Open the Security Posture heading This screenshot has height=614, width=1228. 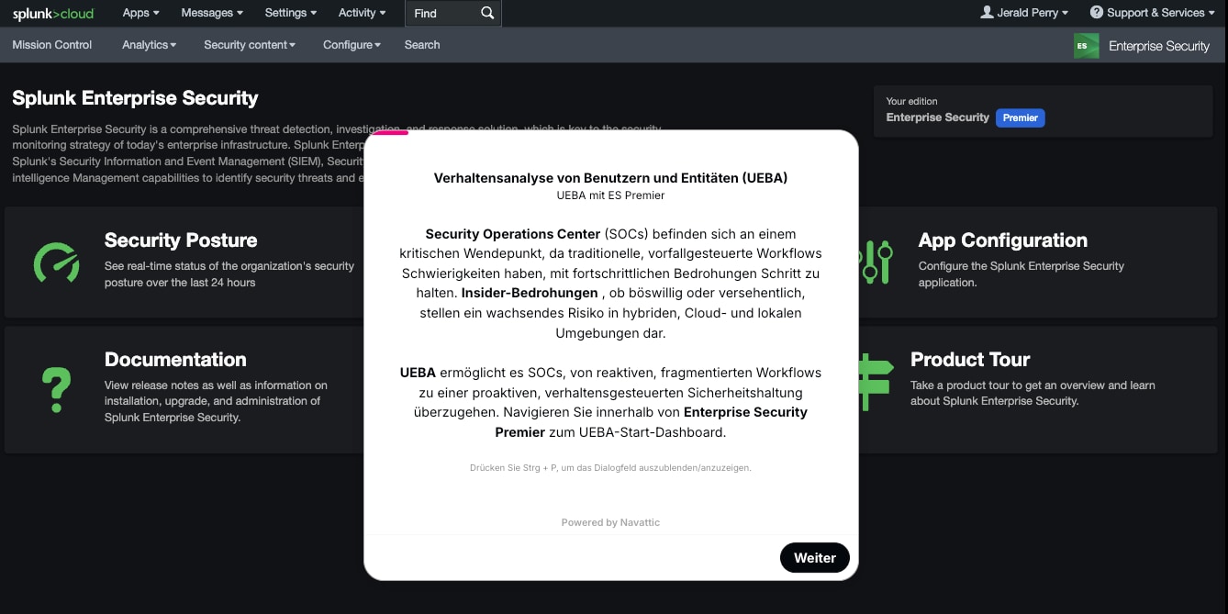[x=181, y=240]
